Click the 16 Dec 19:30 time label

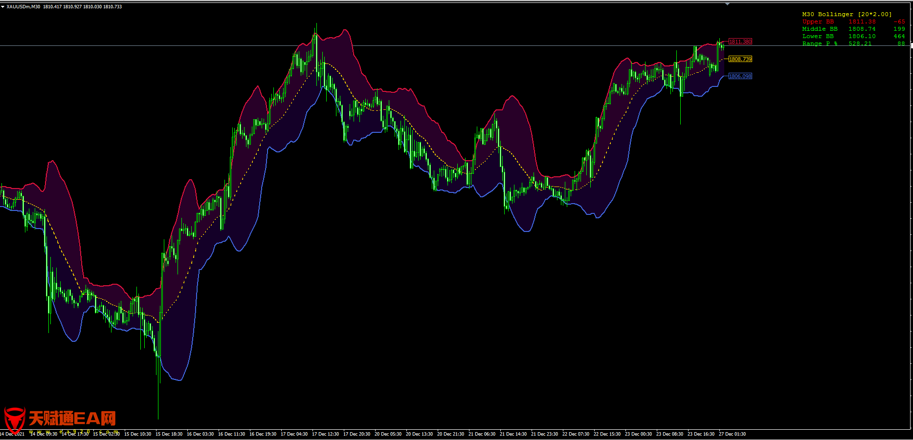click(263, 434)
